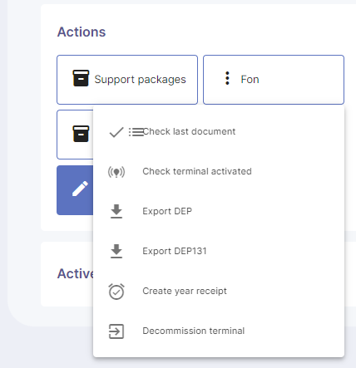Click the exit arrow icon for Decommission terminal
Viewport: 356px width, 368px height.
[x=116, y=331]
